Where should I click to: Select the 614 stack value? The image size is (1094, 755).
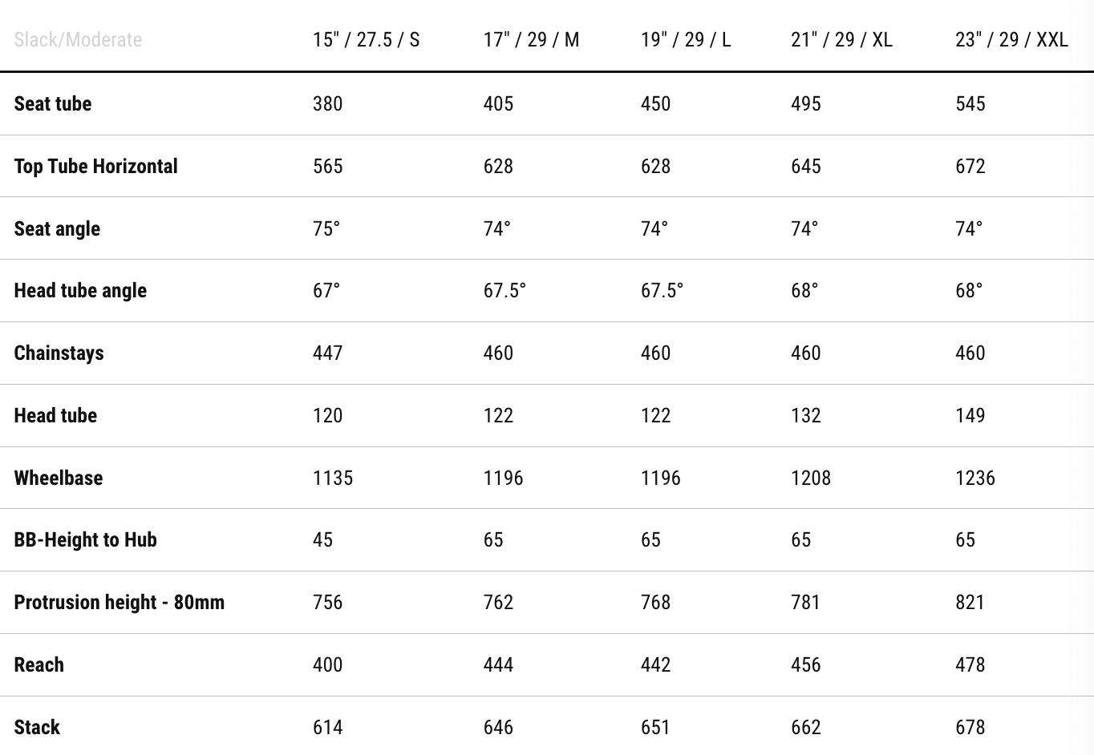point(328,728)
